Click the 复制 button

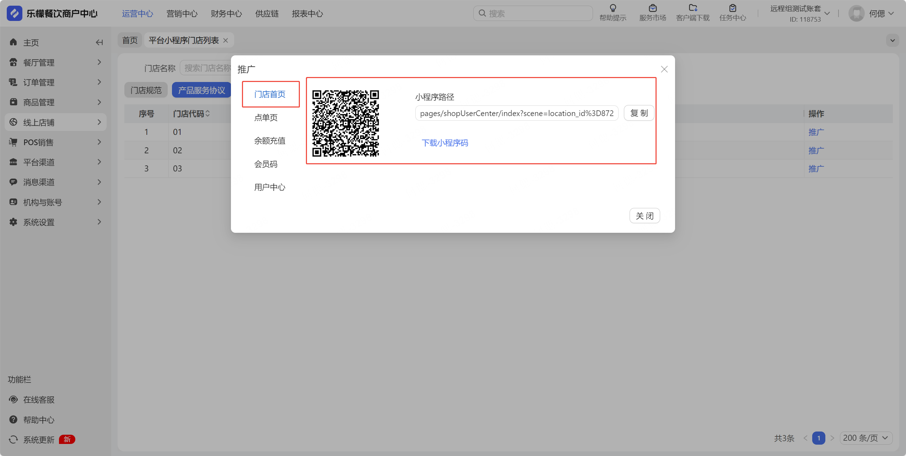coord(639,113)
